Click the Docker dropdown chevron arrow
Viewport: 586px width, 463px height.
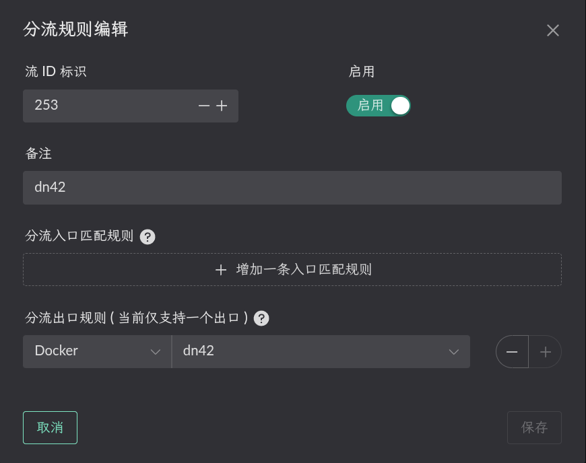pyautogui.click(x=156, y=352)
